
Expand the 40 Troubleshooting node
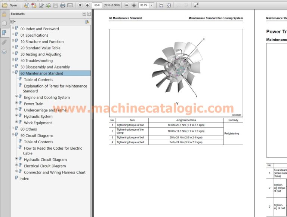point(13,59)
